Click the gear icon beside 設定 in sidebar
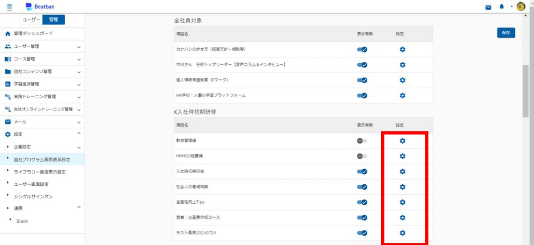Screen dimensions: 534x245 click(8, 134)
